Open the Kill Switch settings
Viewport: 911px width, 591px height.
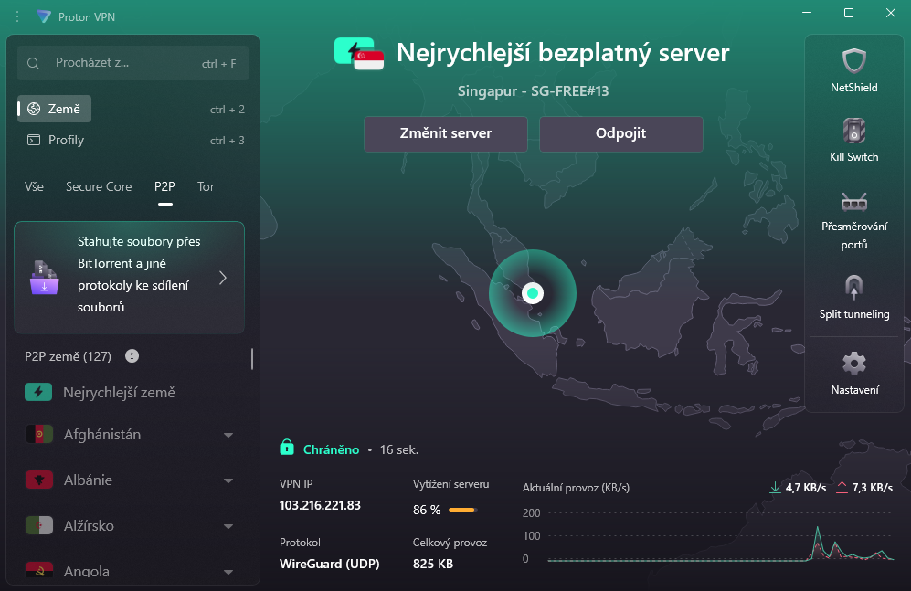[853, 139]
